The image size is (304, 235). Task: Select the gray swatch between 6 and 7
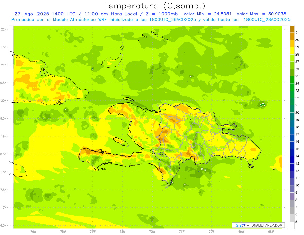point(292,211)
